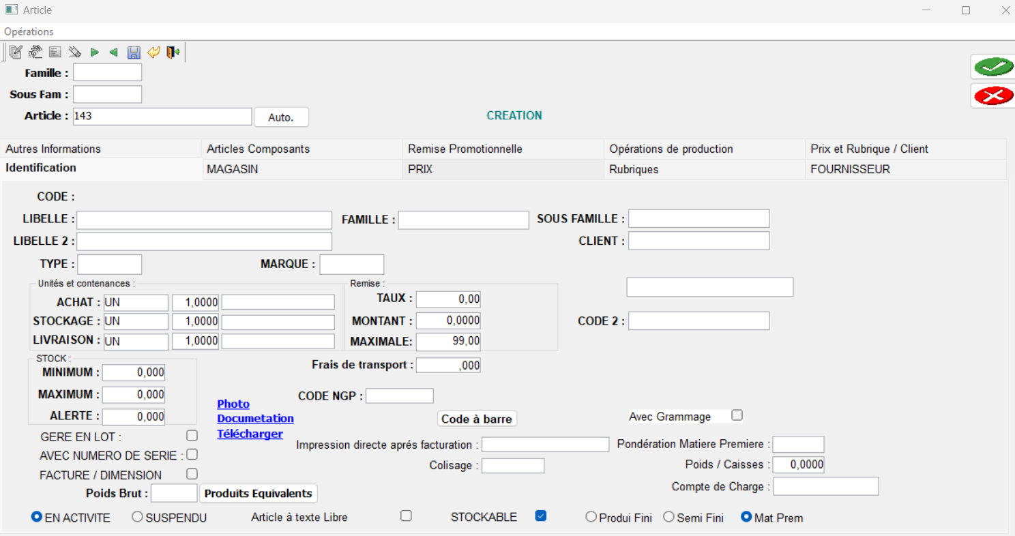Image resolution: width=1015 pixels, height=536 pixels.
Task: Click the stock ALERTE field
Action: point(134,416)
